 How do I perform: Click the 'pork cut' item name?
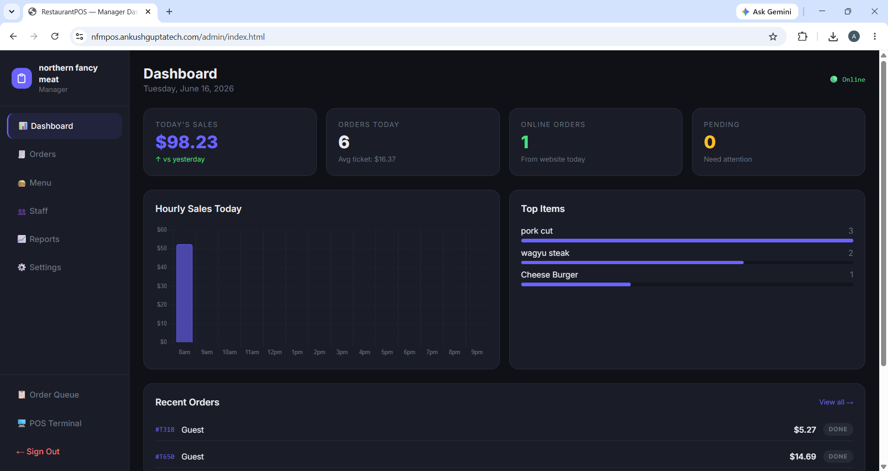tap(536, 231)
